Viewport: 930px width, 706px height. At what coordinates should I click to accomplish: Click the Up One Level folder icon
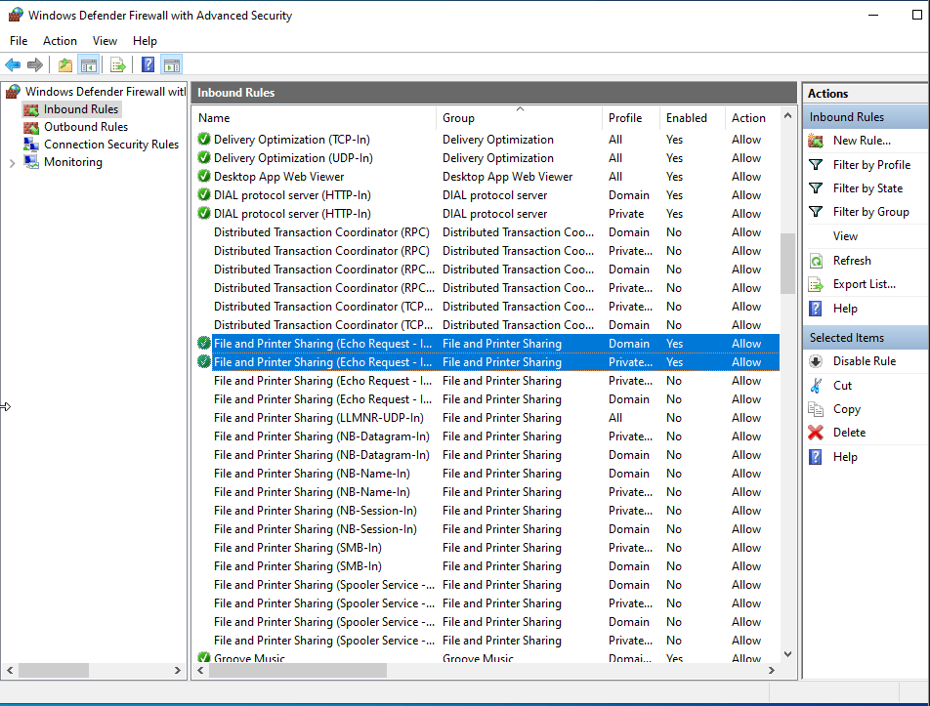click(x=64, y=65)
